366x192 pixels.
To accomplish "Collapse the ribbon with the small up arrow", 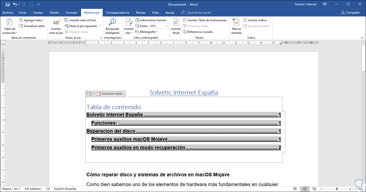I will (x=362, y=37).
